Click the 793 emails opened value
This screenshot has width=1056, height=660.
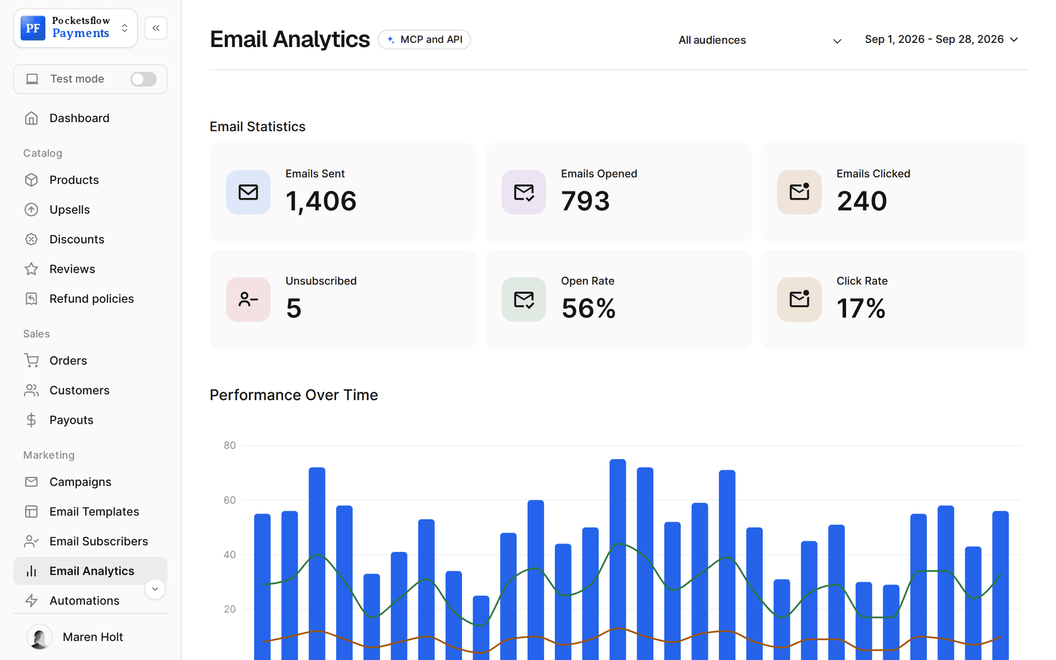pyautogui.click(x=585, y=201)
